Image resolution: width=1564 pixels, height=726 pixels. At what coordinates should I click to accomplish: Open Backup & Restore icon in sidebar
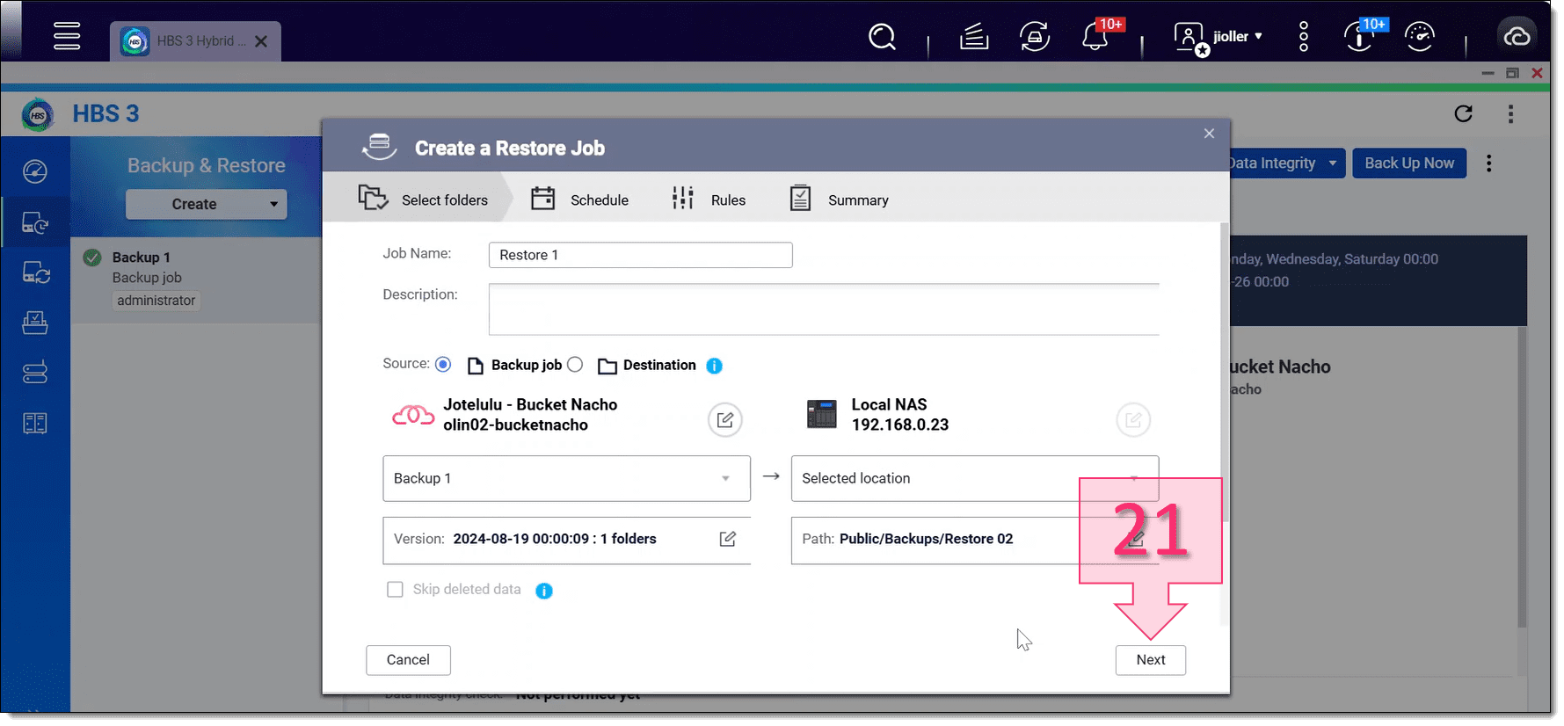tap(35, 223)
